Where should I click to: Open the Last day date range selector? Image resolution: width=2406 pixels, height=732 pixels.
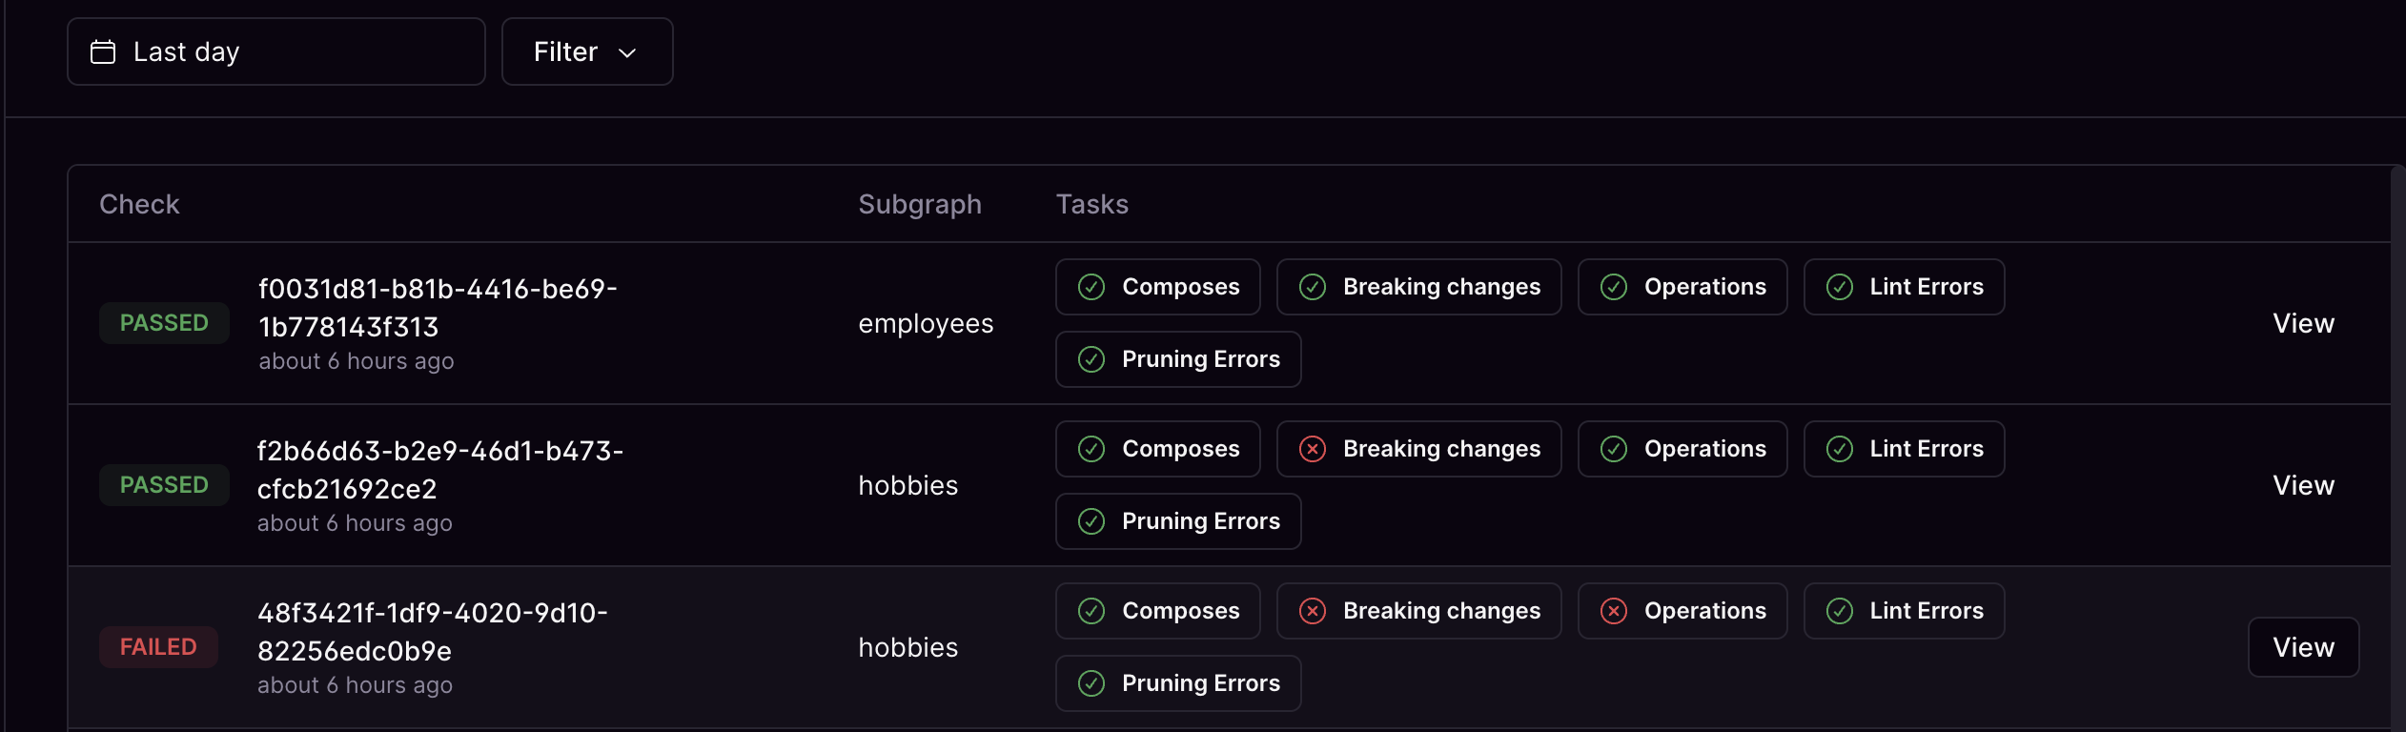point(275,51)
